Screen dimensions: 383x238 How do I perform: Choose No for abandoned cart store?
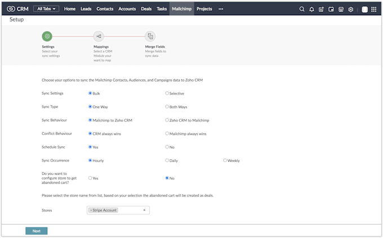pyautogui.click(x=167, y=178)
